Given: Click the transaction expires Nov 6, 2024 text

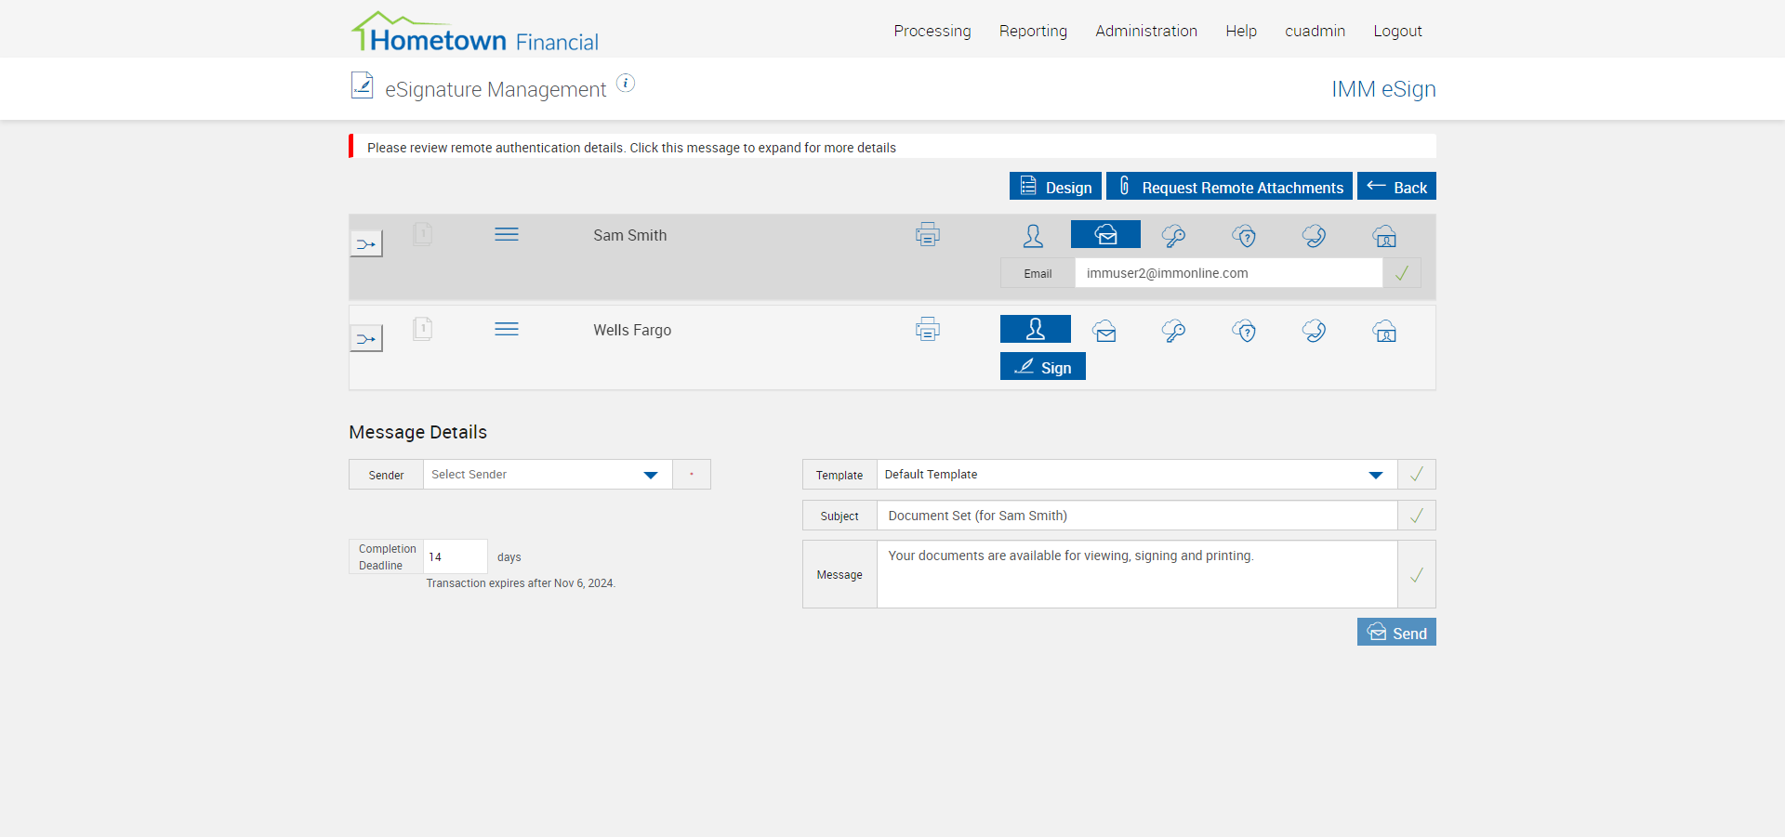Looking at the screenshot, I should point(521,583).
